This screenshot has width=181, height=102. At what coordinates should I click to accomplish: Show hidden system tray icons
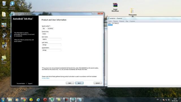coord(161,100)
